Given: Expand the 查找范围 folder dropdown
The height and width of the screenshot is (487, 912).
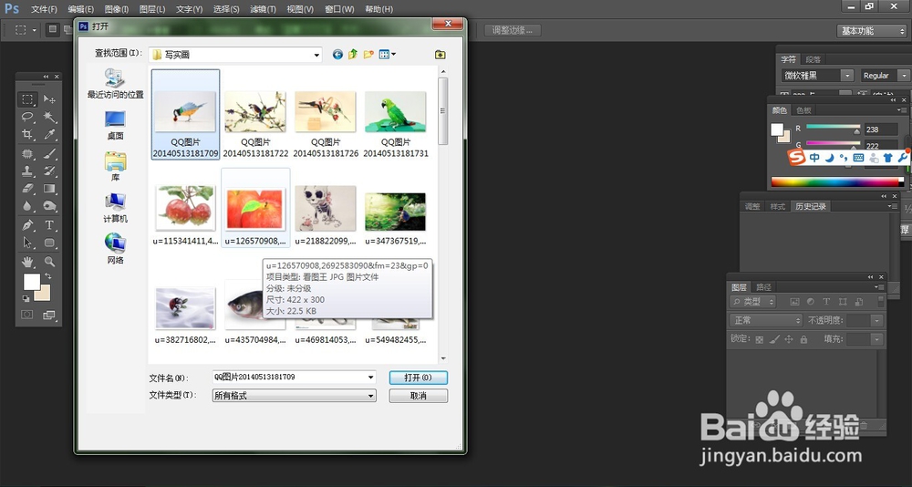Looking at the screenshot, I should click(x=317, y=55).
